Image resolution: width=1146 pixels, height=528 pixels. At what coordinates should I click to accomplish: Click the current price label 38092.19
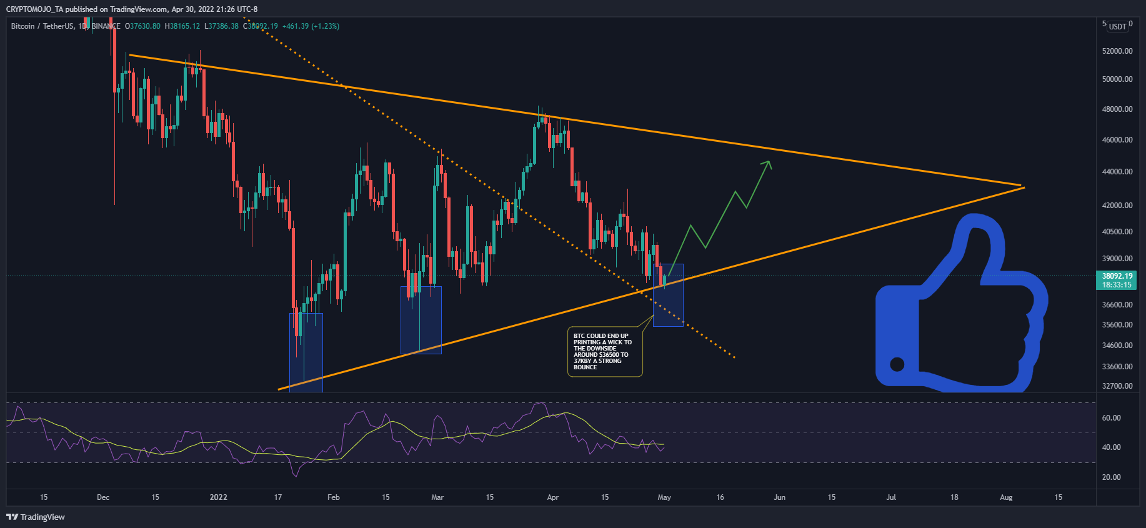(x=1117, y=276)
